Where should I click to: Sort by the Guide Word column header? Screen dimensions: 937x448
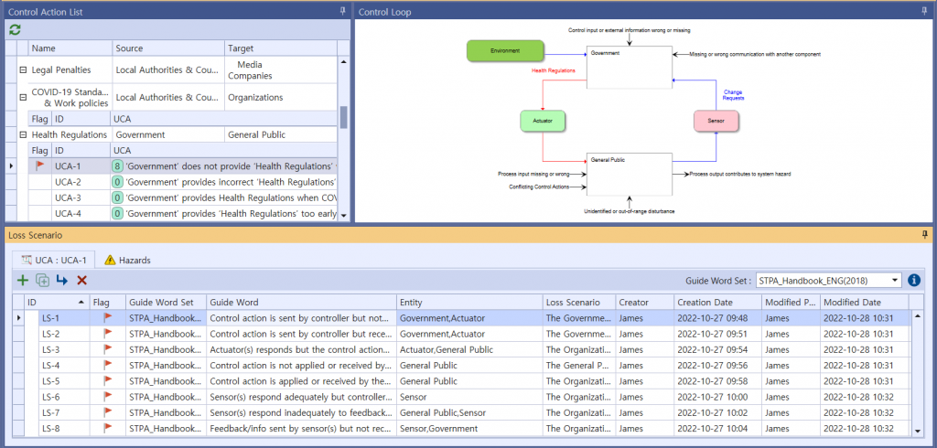pos(302,303)
